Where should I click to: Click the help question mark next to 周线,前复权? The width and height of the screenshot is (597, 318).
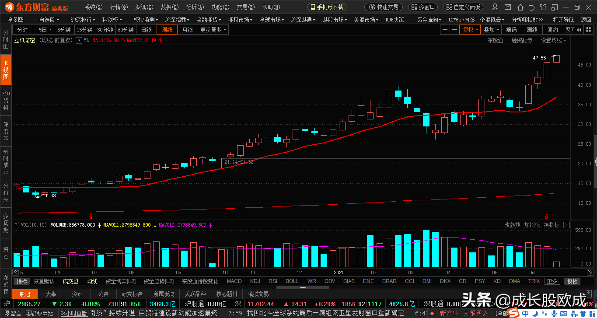click(x=79, y=40)
